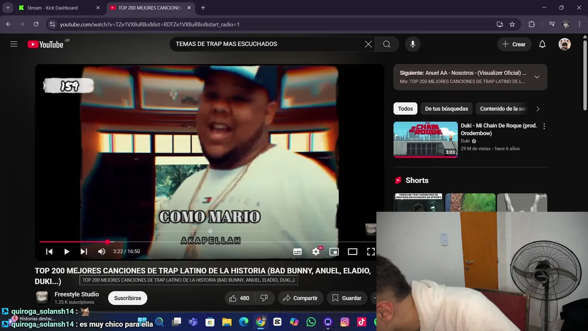The height and width of the screenshot is (331, 588).
Task: Open Chrome profile avatar
Action: click(x=566, y=24)
